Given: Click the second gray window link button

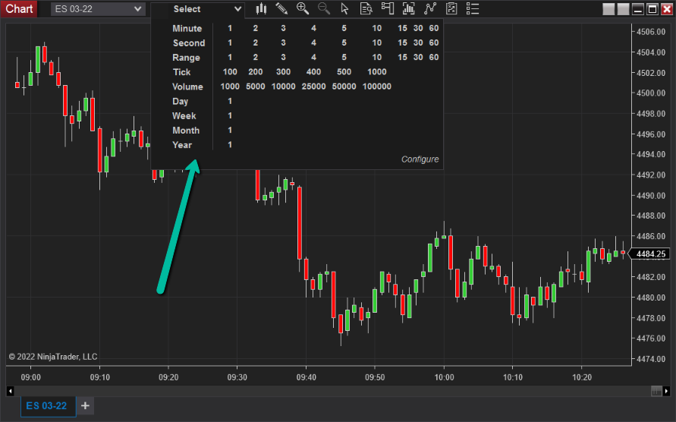Looking at the screenshot, I should click(x=623, y=8).
